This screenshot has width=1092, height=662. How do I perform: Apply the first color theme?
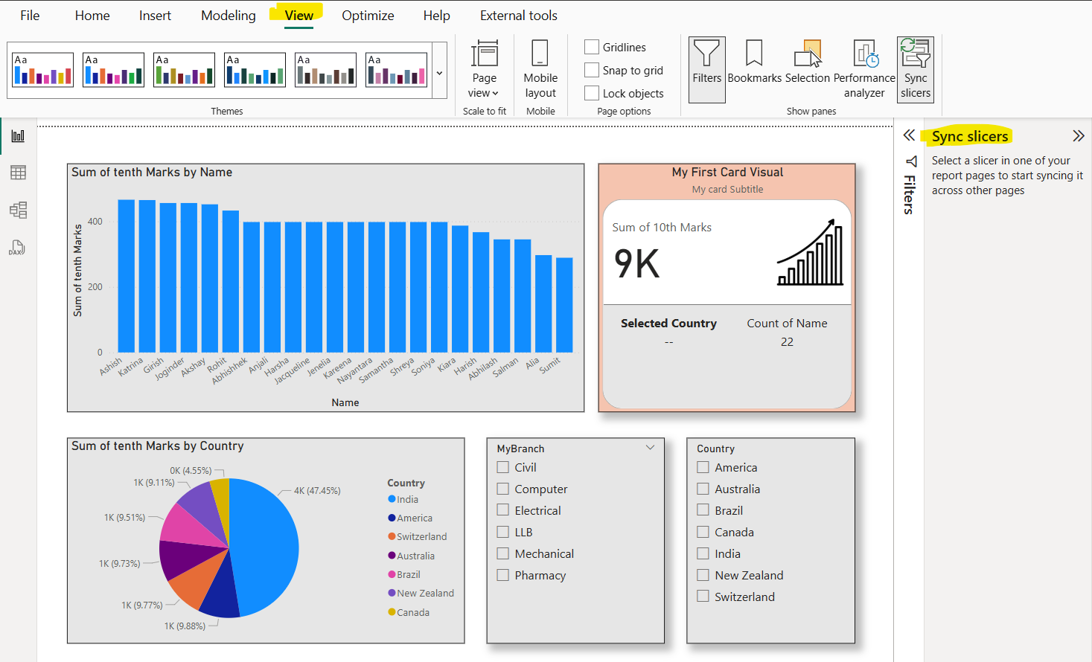pyautogui.click(x=42, y=69)
